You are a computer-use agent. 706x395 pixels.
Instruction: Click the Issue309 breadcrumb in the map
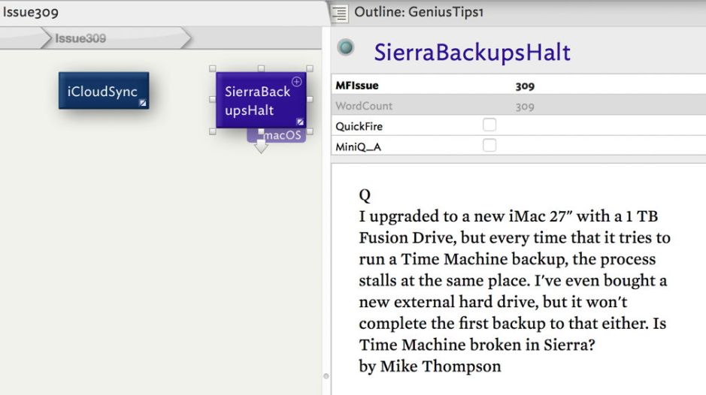tap(80, 38)
